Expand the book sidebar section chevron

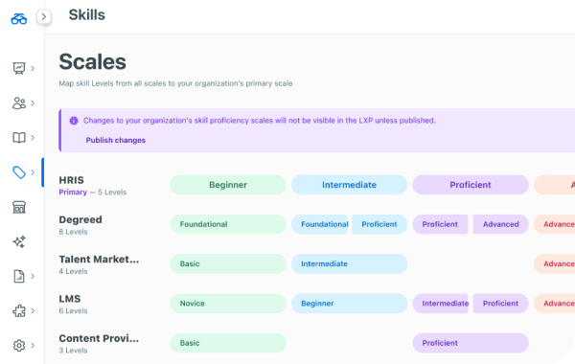pyautogui.click(x=33, y=138)
